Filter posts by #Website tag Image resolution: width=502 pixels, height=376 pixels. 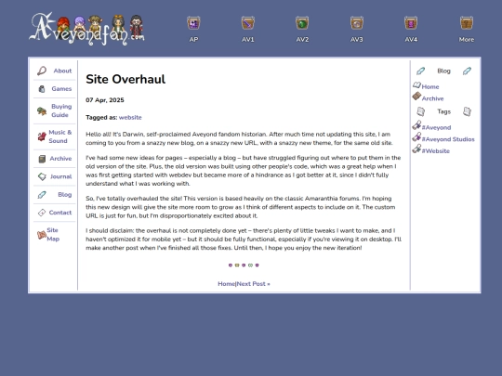tap(435, 151)
